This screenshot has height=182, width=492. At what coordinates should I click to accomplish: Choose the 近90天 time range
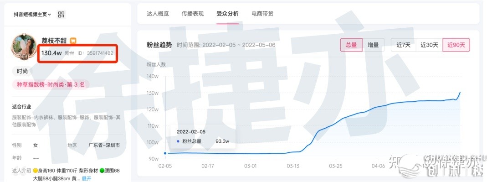point(456,45)
